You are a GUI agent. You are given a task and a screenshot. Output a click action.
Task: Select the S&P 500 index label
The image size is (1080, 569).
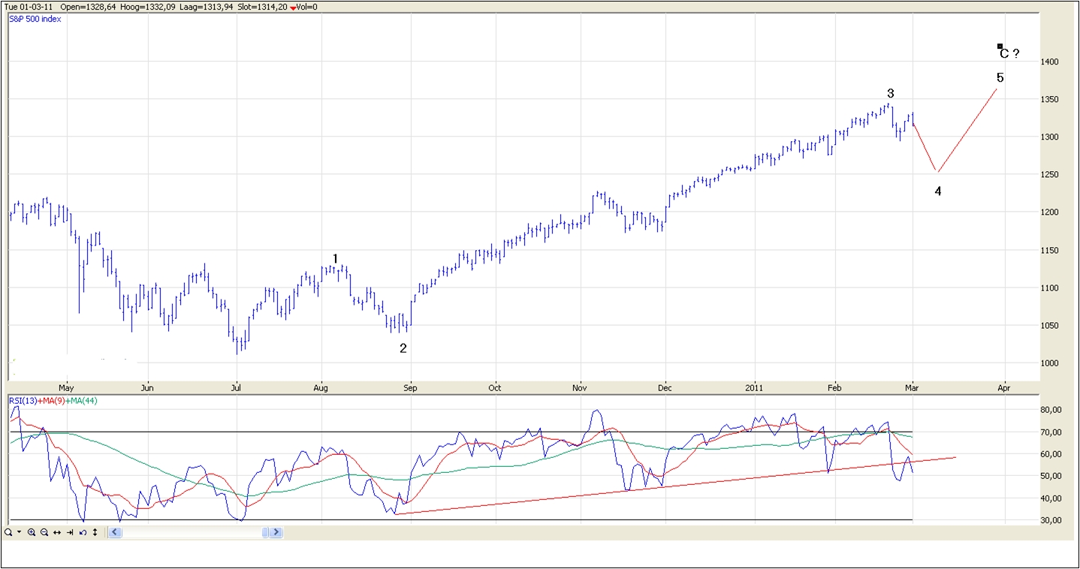click(35, 19)
